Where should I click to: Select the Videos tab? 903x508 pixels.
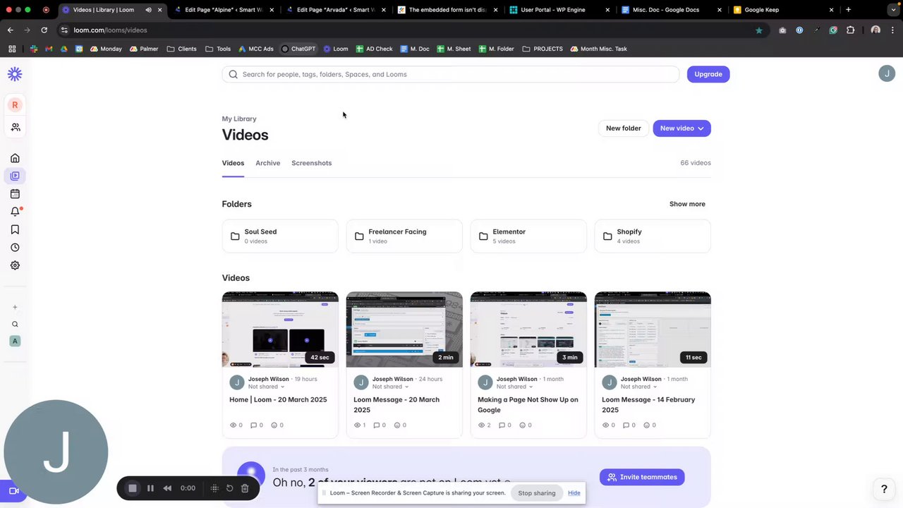(233, 163)
